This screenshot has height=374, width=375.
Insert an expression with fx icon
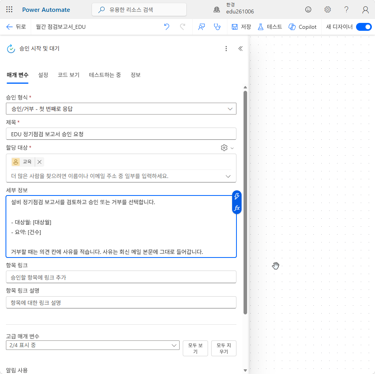[x=237, y=208]
